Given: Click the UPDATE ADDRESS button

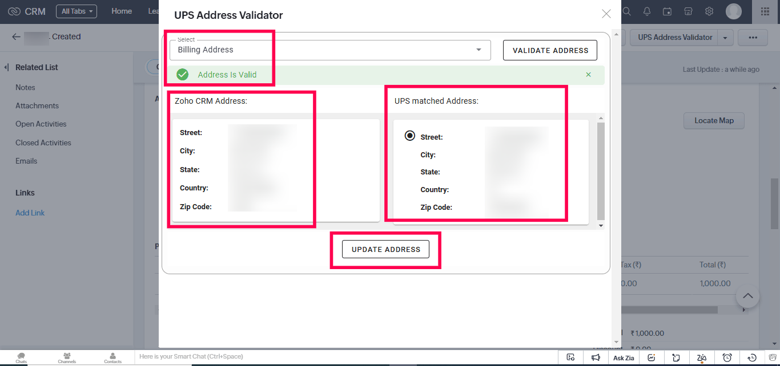Looking at the screenshot, I should [386, 249].
